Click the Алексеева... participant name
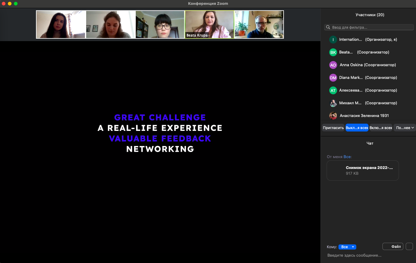The width and height of the screenshot is (416, 263). [351, 90]
